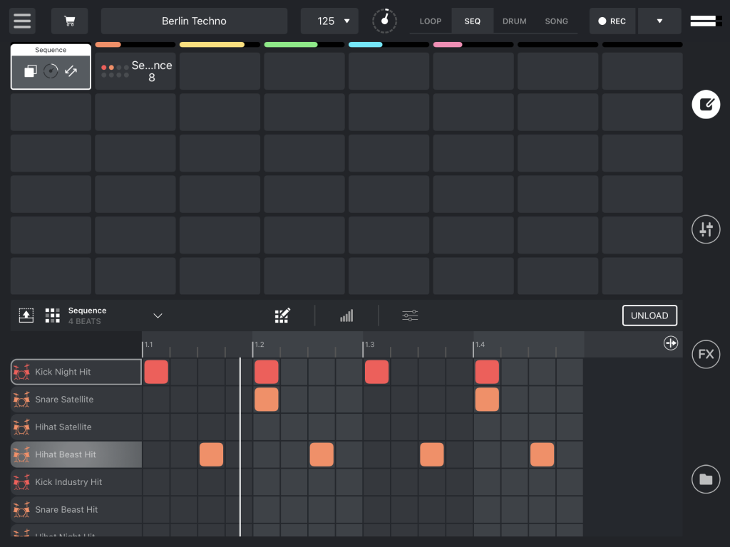Click the Berlin Techno project title
This screenshot has width=730, height=547.
coord(194,21)
